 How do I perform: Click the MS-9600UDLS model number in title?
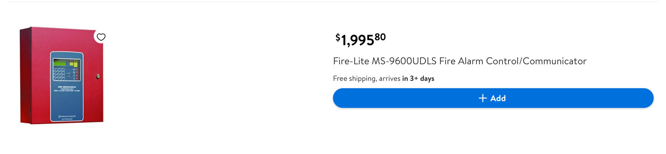click(404, 61)
